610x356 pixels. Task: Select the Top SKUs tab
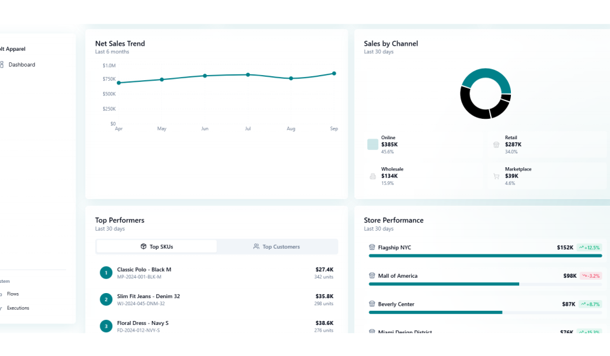coord(156,247)
